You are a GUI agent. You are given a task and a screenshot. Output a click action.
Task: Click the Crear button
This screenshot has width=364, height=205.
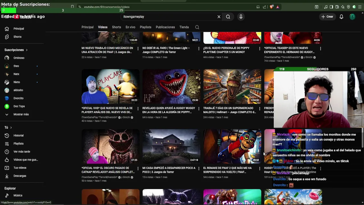click(327, 17)
